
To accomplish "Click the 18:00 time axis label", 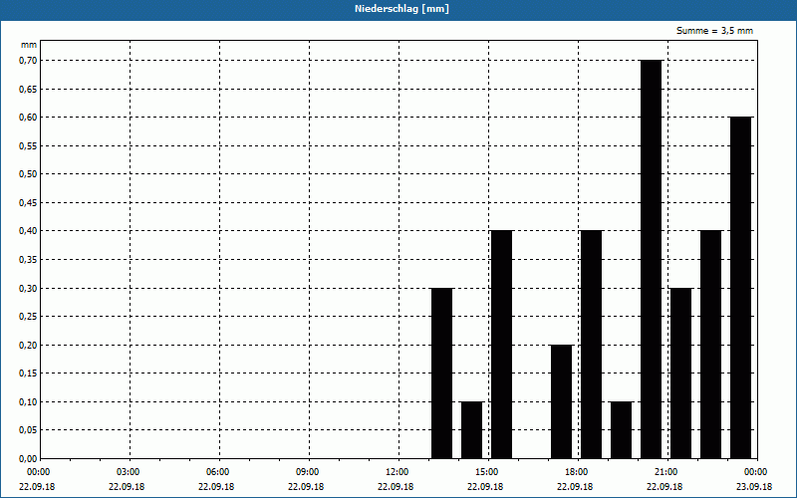I will [x=577, y=472].
